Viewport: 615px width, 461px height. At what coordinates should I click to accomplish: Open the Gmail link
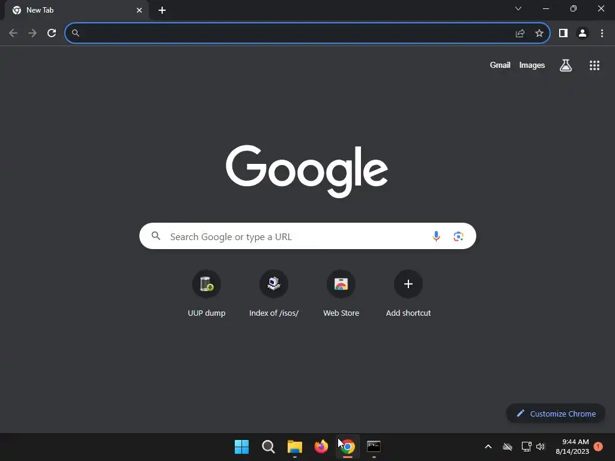(500, 65)
